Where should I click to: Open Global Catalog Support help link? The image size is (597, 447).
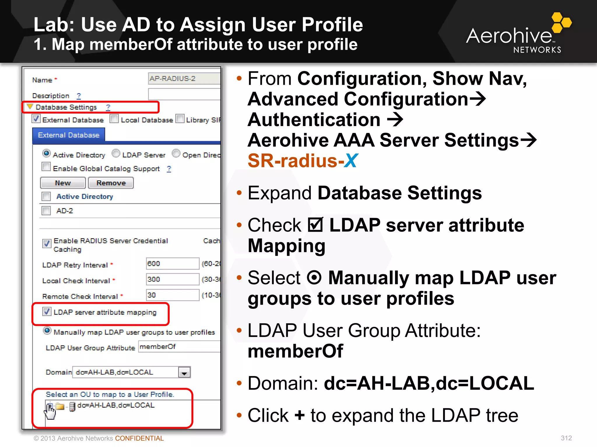pyautogui.click(x=169, y=169)
